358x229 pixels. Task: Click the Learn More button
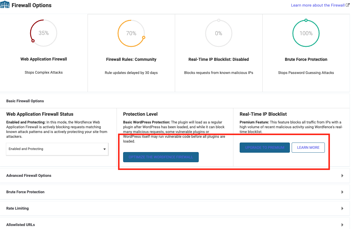pyautogui.click(x=308, y=148)
